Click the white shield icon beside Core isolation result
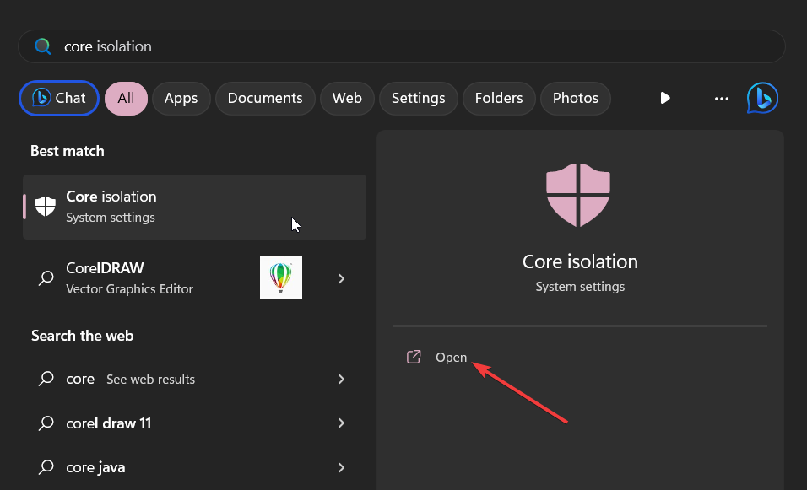Screen dimensions: 807x490 coord(46,207)
